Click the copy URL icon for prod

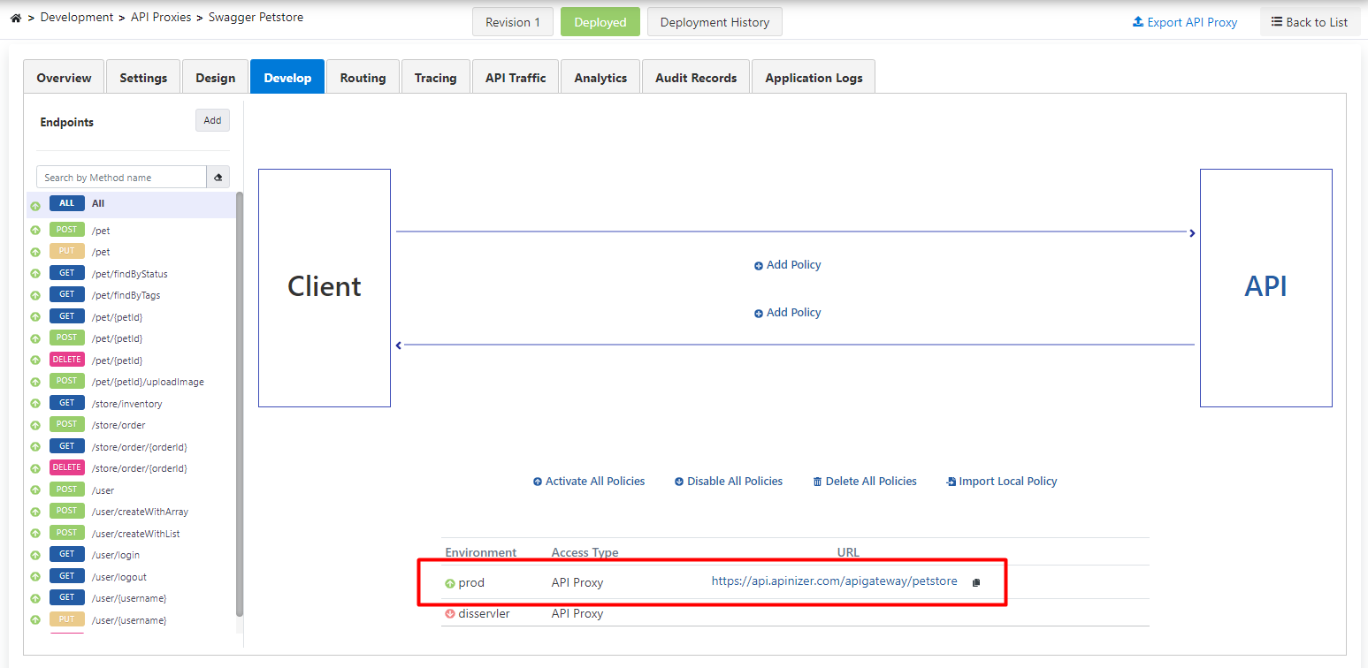(x=976, y=582)
